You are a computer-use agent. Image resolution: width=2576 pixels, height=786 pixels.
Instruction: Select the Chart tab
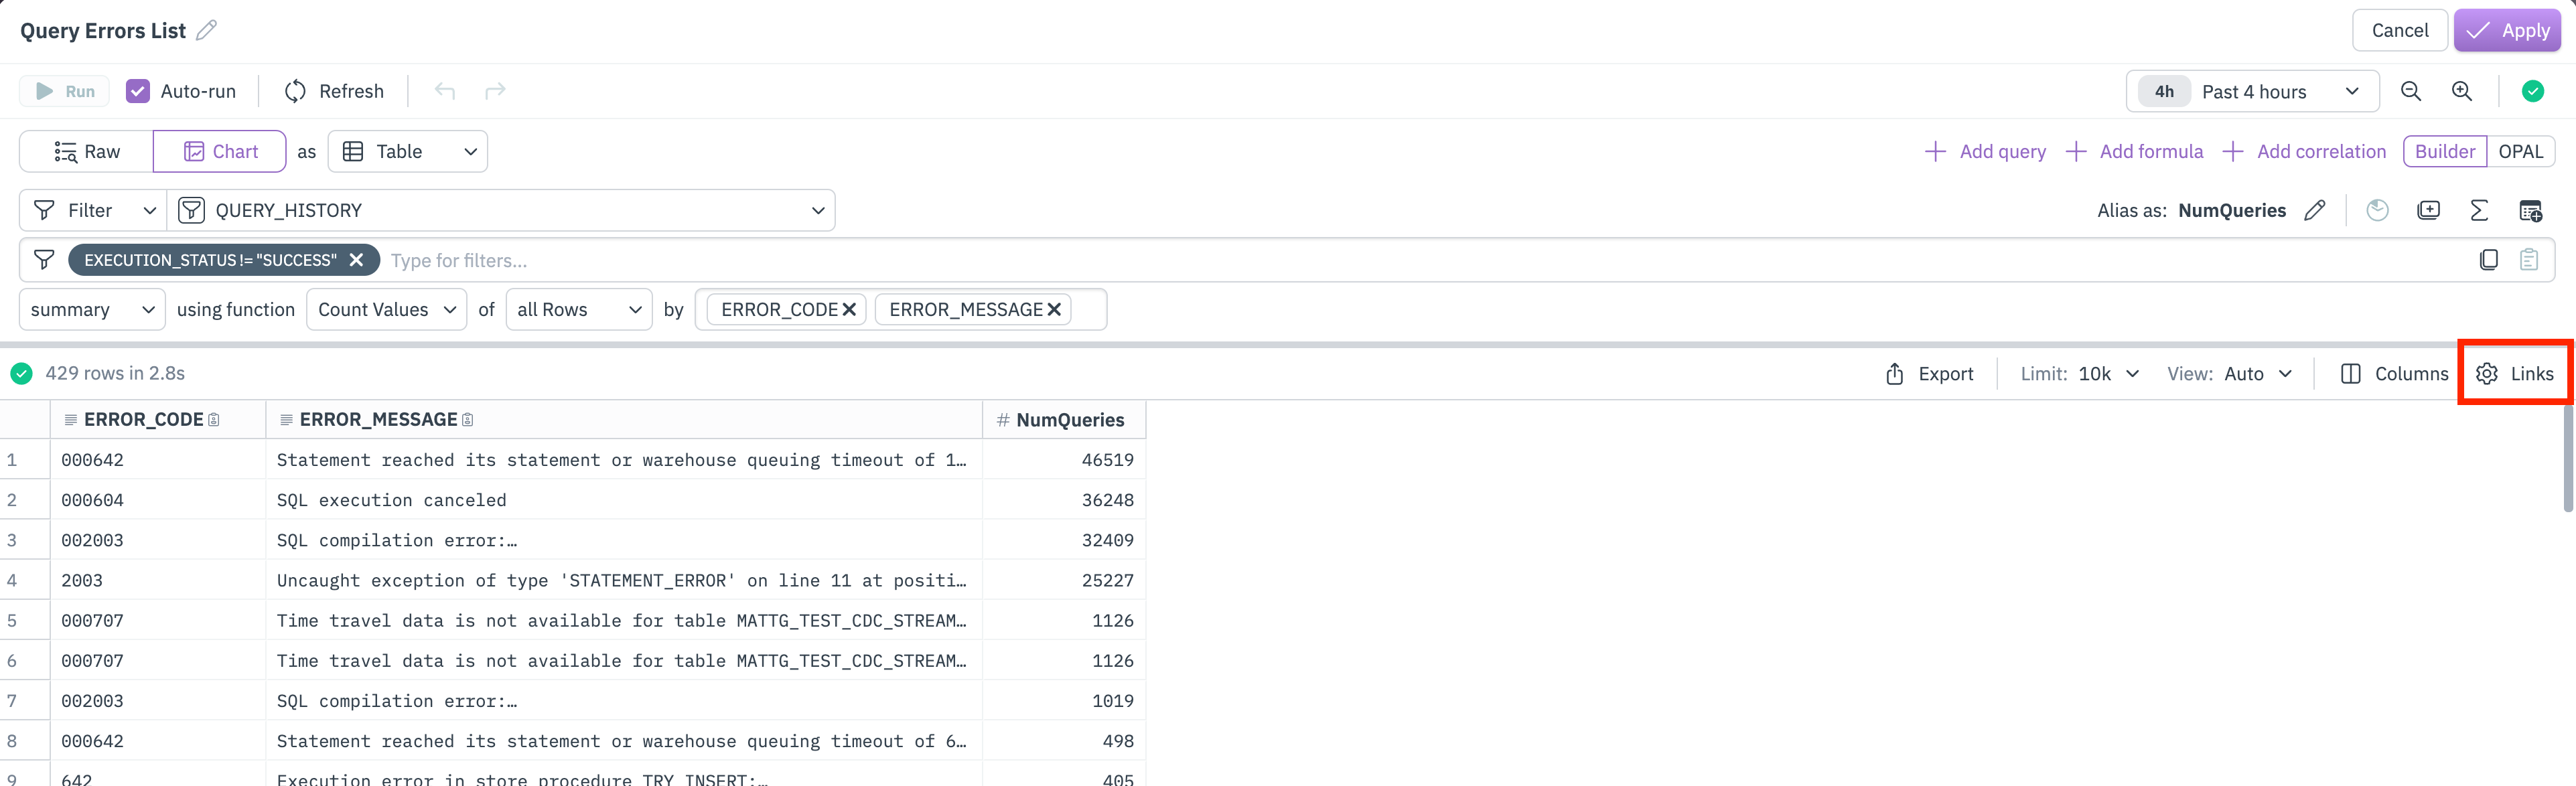pos(220,151)
